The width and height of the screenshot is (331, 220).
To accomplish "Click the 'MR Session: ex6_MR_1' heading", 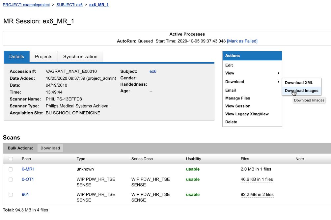I will 39,21.
